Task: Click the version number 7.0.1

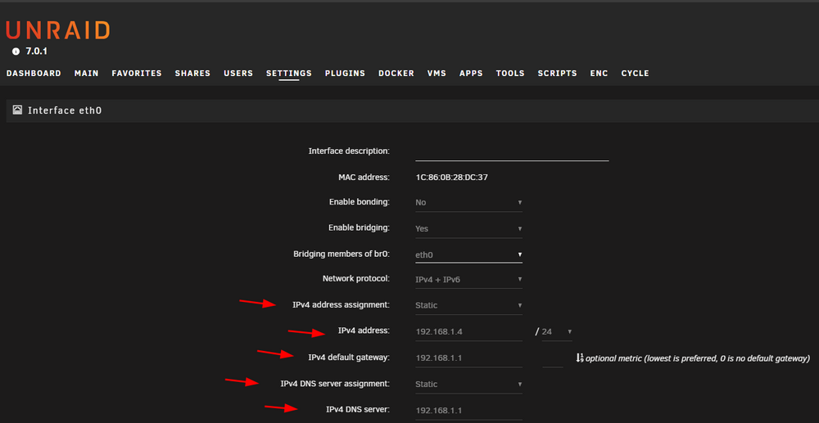Action: pyautogui.click(x=37, y=52)
